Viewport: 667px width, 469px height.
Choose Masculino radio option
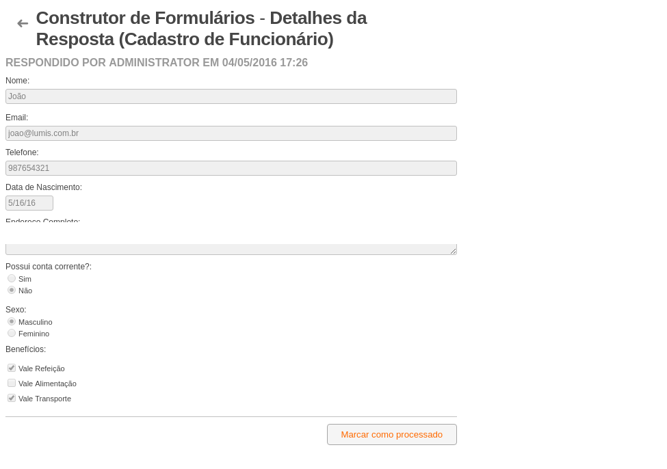pyautogui.click(x=12, y=322)
